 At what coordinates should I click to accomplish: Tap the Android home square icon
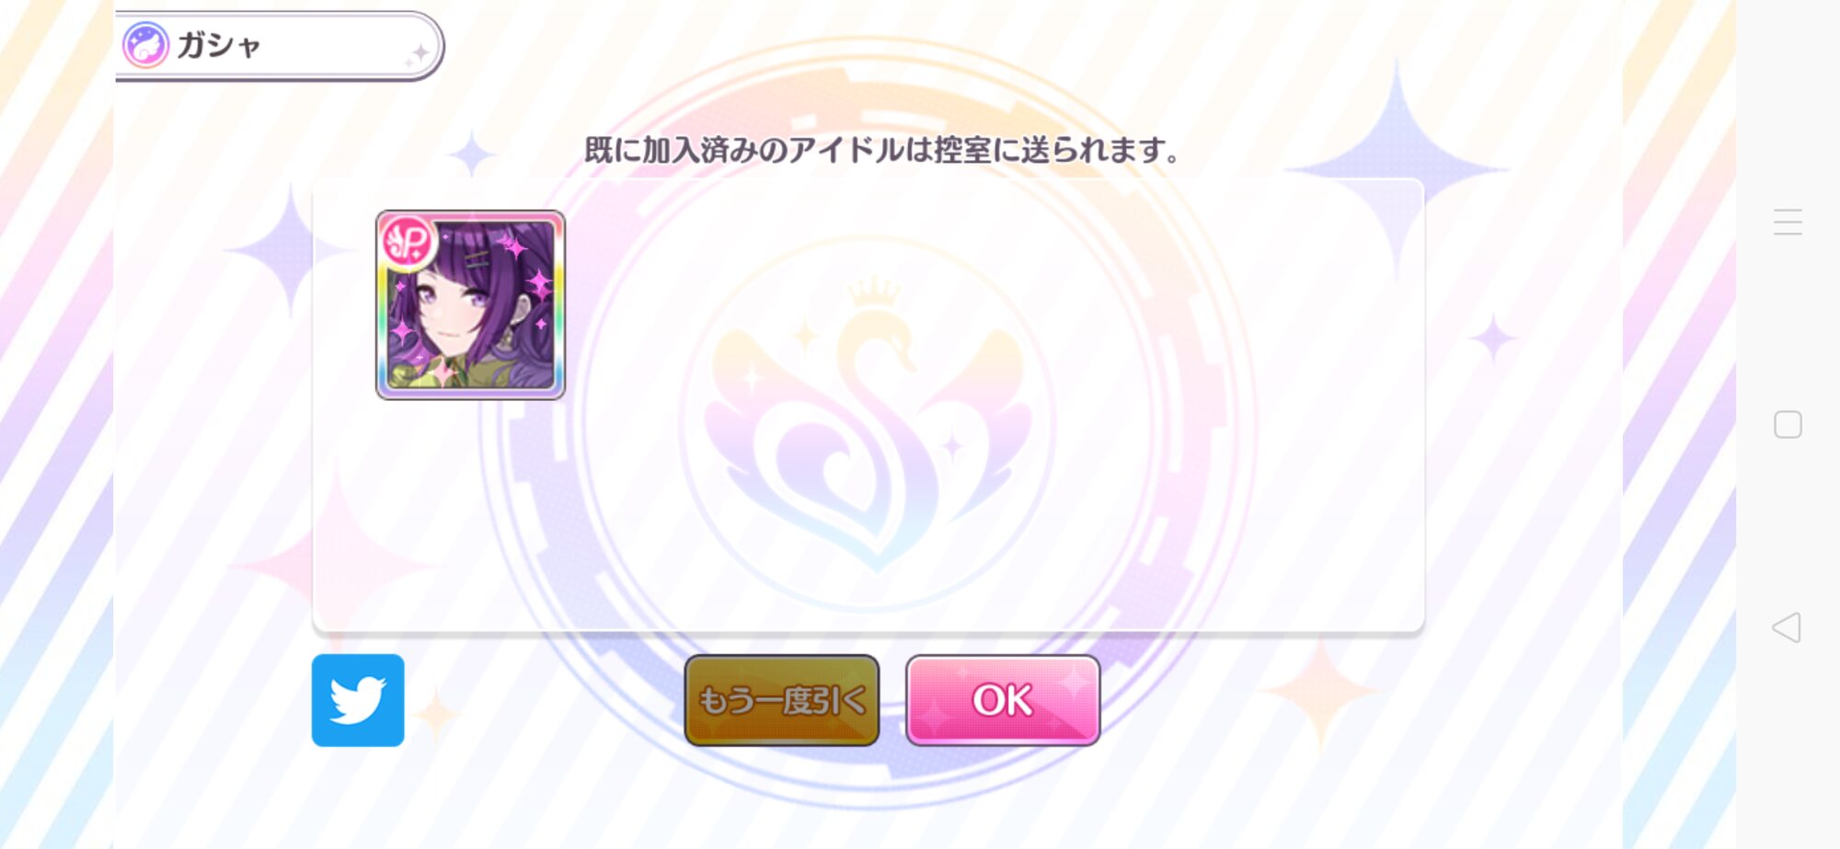tap(1788, 424)
